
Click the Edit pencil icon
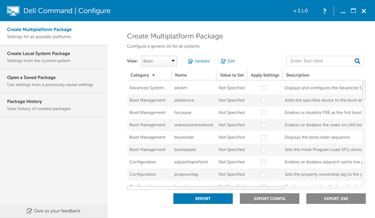[223, 62]
